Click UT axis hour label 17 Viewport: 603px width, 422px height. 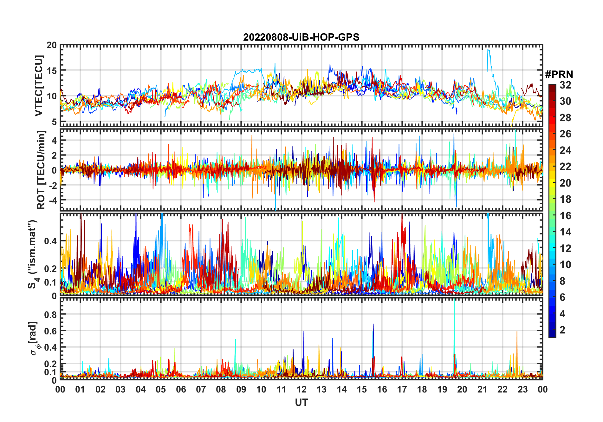point(402,390)
